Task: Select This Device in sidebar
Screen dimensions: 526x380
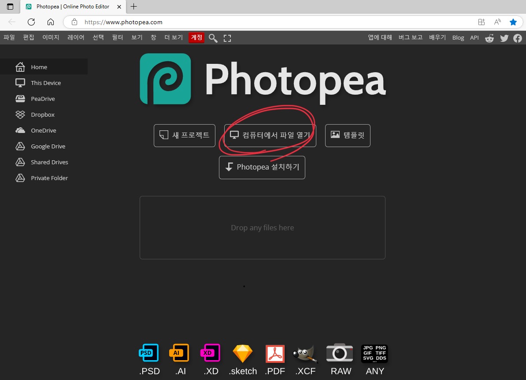Action: (x=44, y=82)
